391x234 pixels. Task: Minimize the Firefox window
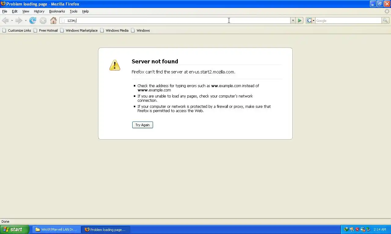373,4
